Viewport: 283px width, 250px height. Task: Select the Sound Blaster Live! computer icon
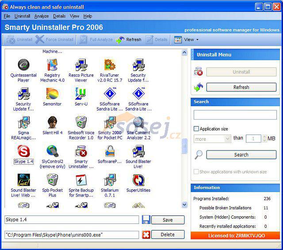coord(138,151)
